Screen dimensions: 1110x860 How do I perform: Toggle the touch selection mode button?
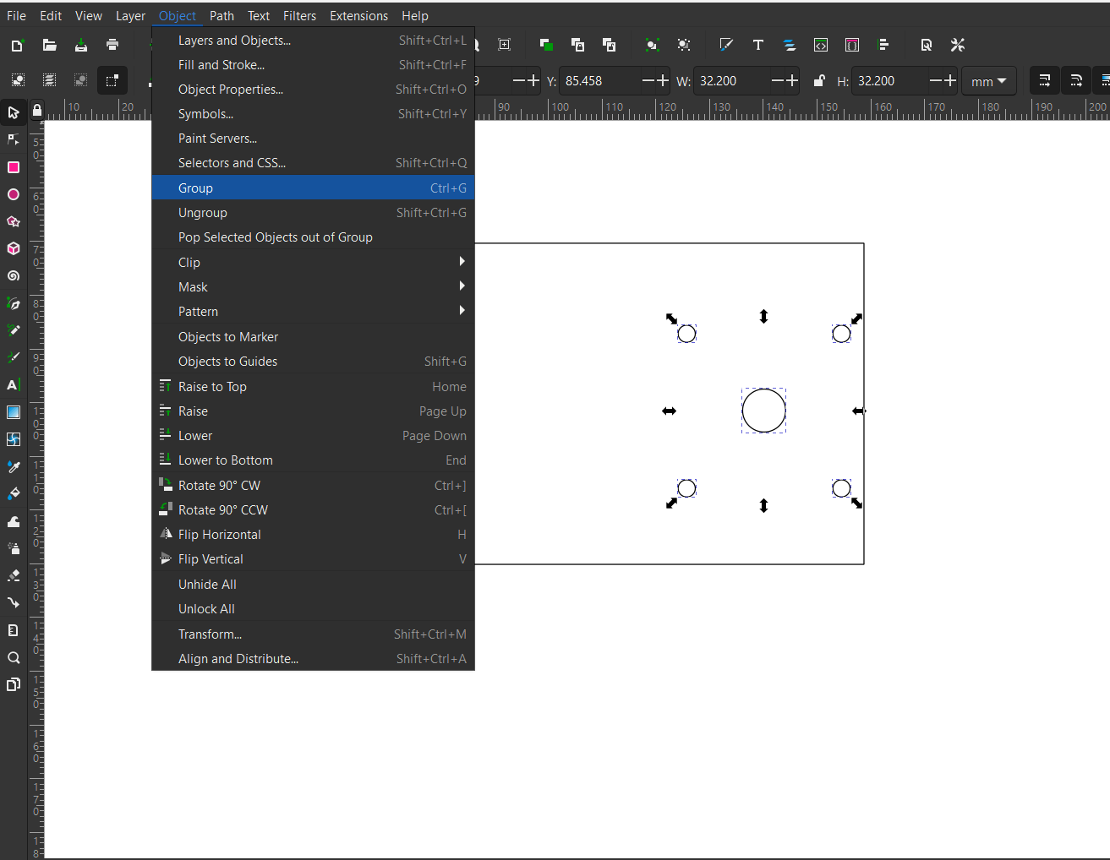pos(112,80)
